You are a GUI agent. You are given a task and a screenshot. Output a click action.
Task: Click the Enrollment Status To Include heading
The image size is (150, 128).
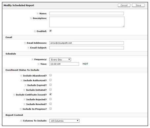22,70
